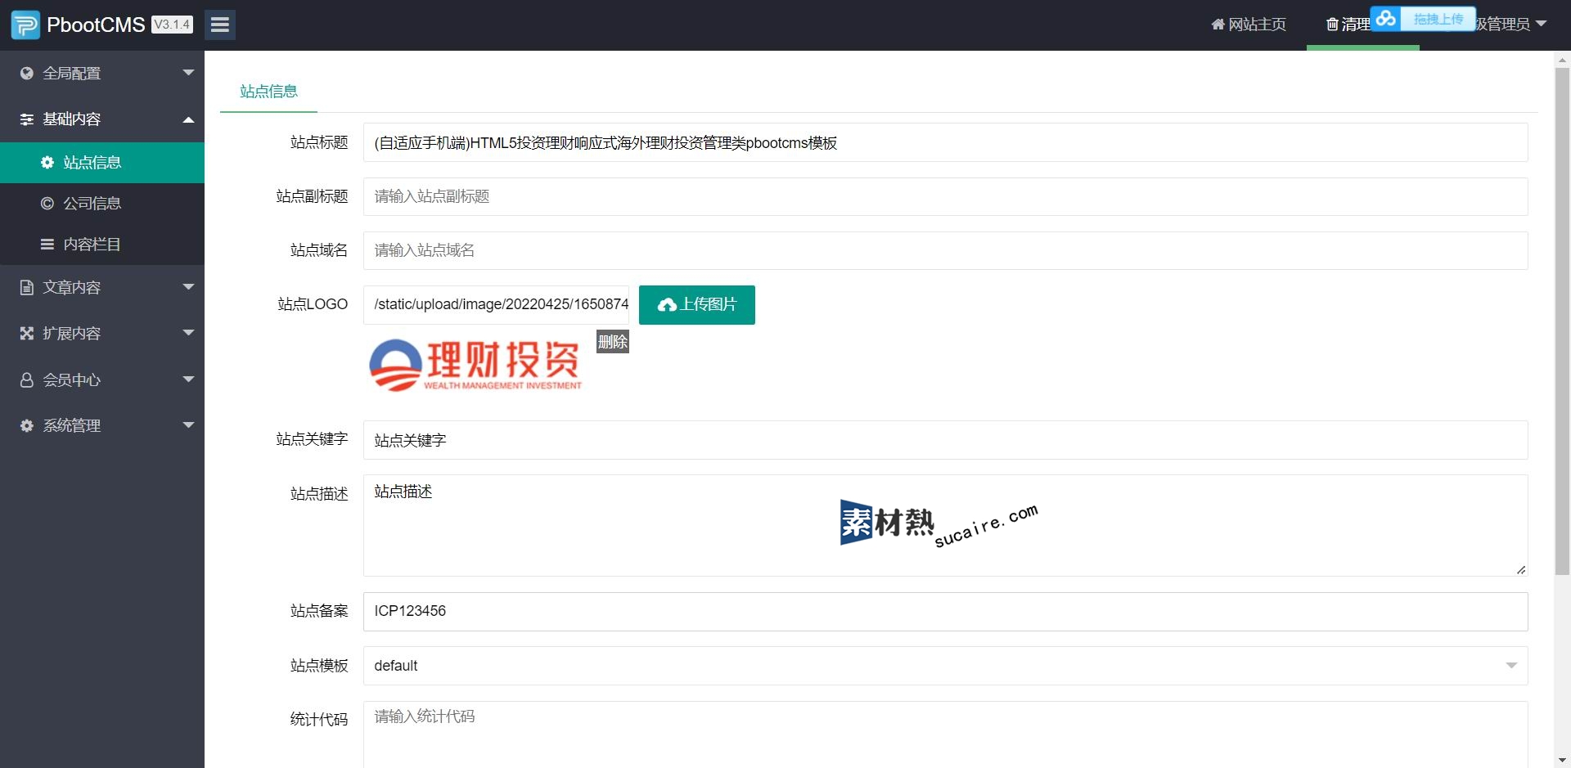This screenshot has height=768, width=1571.
Task: Click the 上传图片 button
Action: [x=697, y=305]
